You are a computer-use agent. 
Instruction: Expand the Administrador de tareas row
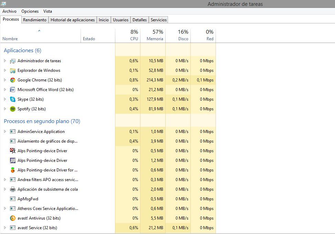click(x=5, y=61)
